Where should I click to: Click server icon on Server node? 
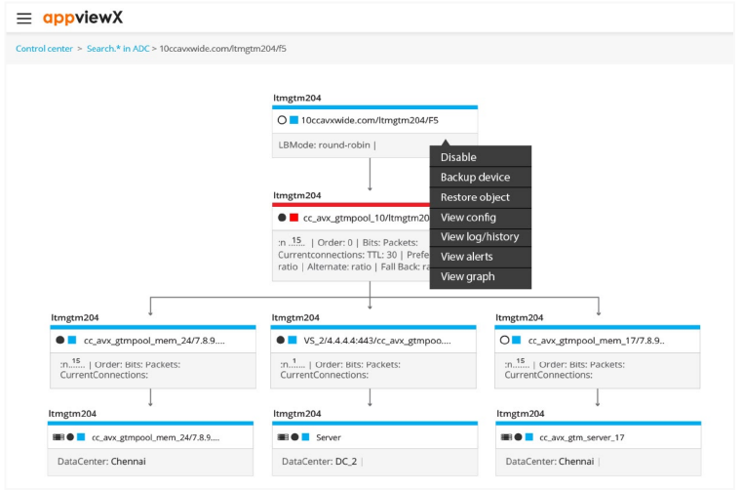click(282, 437)
